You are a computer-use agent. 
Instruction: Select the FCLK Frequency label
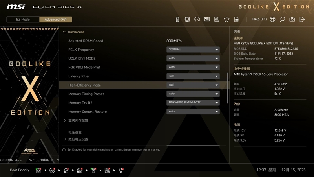(x=81, y=50)
